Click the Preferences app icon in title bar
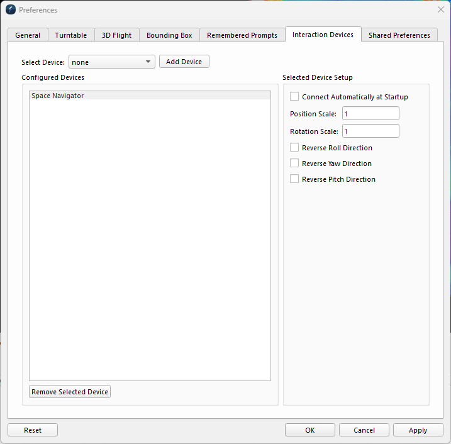This screenshot has width=451, height=444. point(11,9)
